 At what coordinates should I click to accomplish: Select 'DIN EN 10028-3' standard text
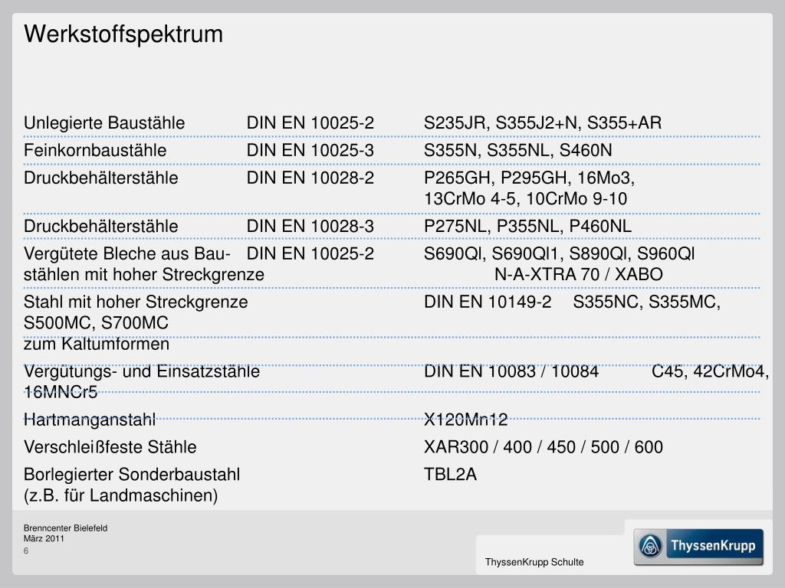pos(310,227)
